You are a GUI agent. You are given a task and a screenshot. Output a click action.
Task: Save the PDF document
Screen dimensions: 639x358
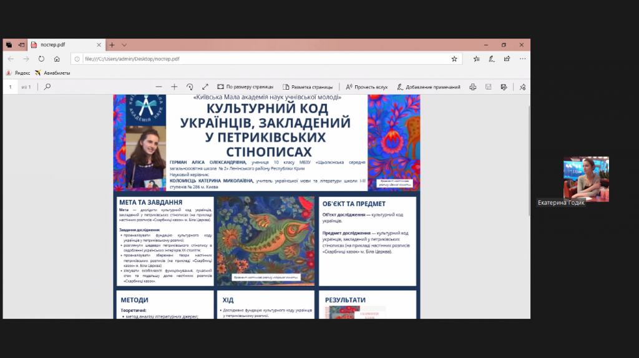488,87
